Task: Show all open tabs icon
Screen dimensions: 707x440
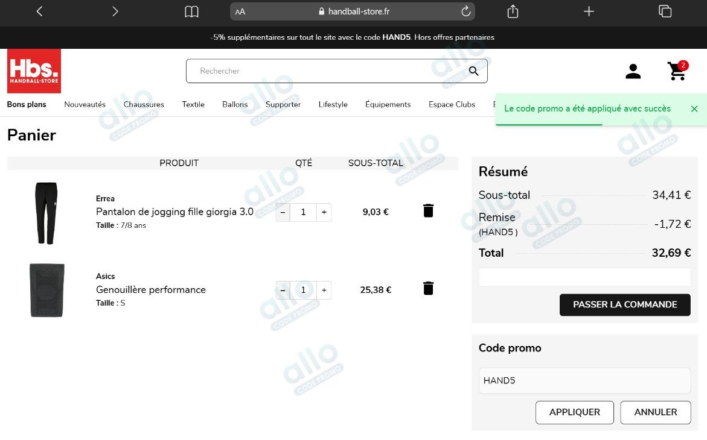Action: (x=665, y=11)
